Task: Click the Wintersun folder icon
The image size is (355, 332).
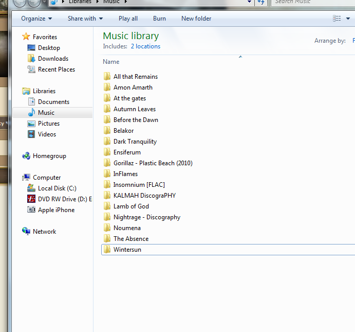Action: [107, 250]
